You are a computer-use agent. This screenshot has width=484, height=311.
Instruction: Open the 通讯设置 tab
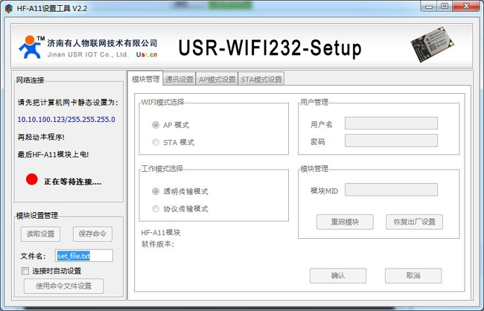[179, 79]
